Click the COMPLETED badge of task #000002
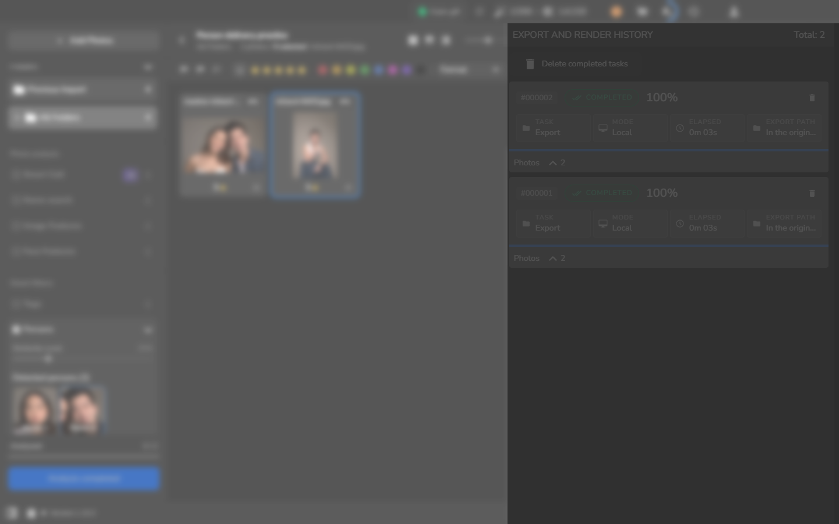This screenshot has width=839, height=524. coord(602,98)
